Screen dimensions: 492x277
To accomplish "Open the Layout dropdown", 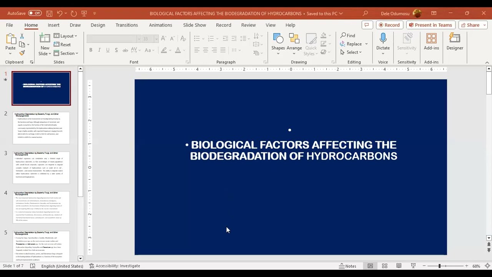I will tap(65, 36).
